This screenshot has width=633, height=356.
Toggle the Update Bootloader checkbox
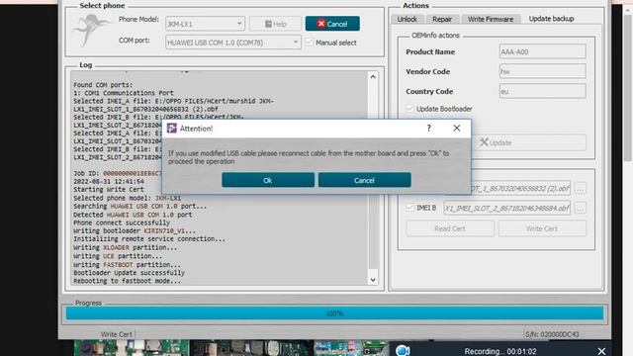pyautogui.click(x=410, y=109)
